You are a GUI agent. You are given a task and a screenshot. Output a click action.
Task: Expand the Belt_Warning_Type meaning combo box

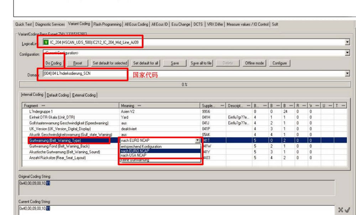pyautogui.click(x=198, y=141)
